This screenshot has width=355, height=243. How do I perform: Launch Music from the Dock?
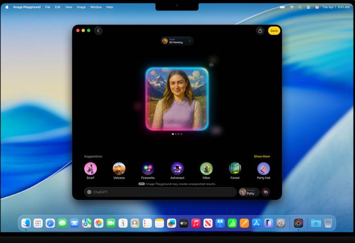tap(196, 223)
